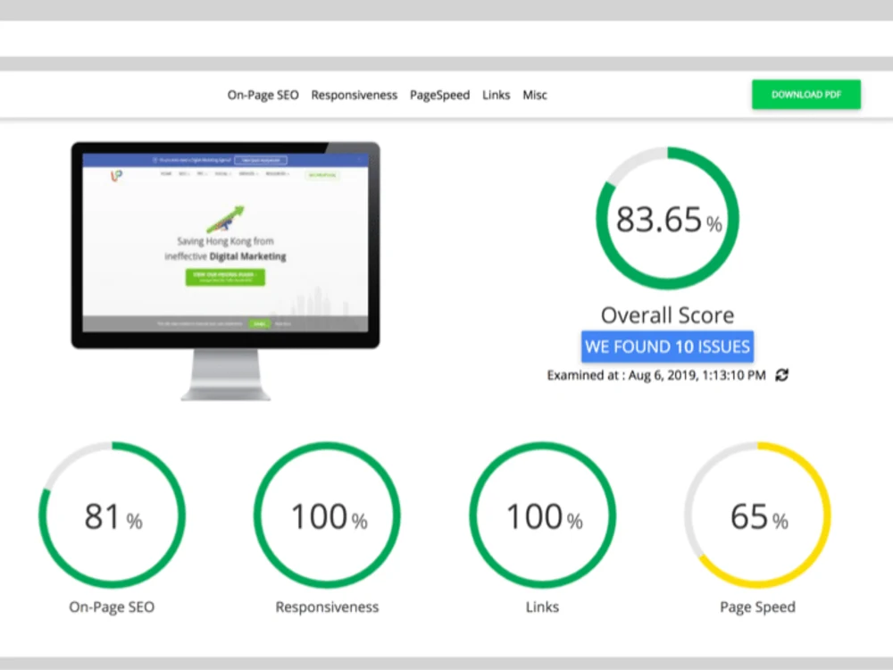The width and height of the screenshot is (893, 670).
Task: Open the On-Page SEO section tab
Action: 263,96
